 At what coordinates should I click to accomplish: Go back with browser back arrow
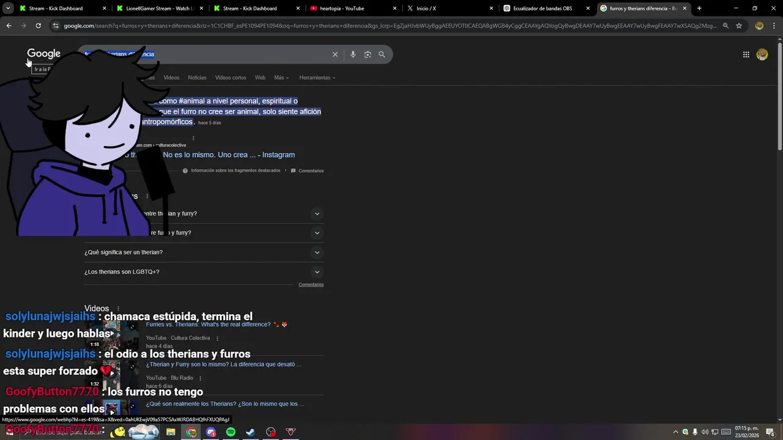coord(9,26)
